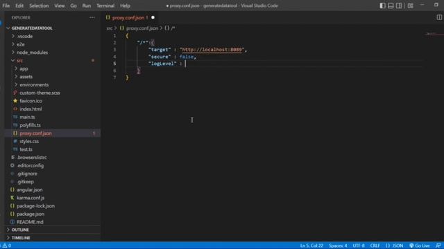This screenshot has width=444, height=249.
Task: Click Spaces: 4 indentation selector
Action: pyautogui.click(x=338, y=246)
